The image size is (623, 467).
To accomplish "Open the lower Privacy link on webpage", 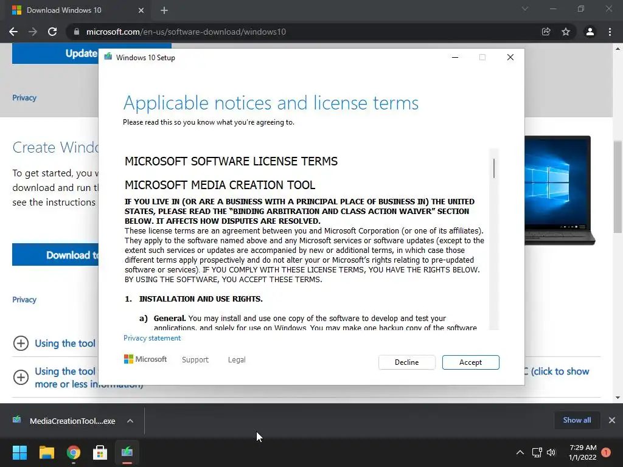I will point(24,299).
